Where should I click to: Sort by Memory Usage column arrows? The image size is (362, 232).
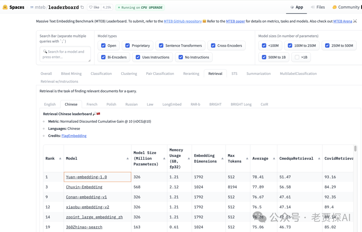coord(188,158)
